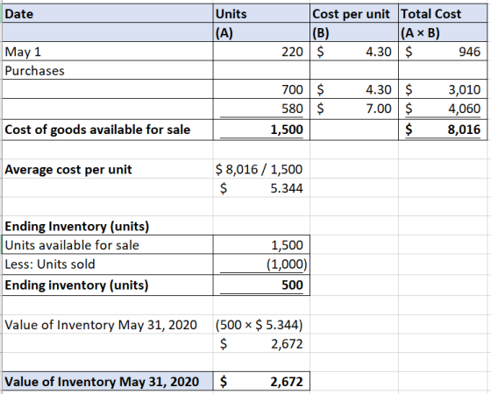
Task: Click the 'Total Cost' header cell
Action: click(443, 13)
